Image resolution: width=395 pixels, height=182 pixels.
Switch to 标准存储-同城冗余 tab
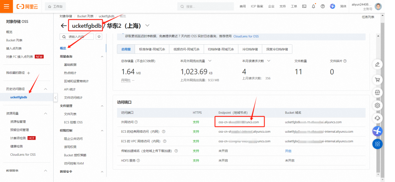click(152, 49)
